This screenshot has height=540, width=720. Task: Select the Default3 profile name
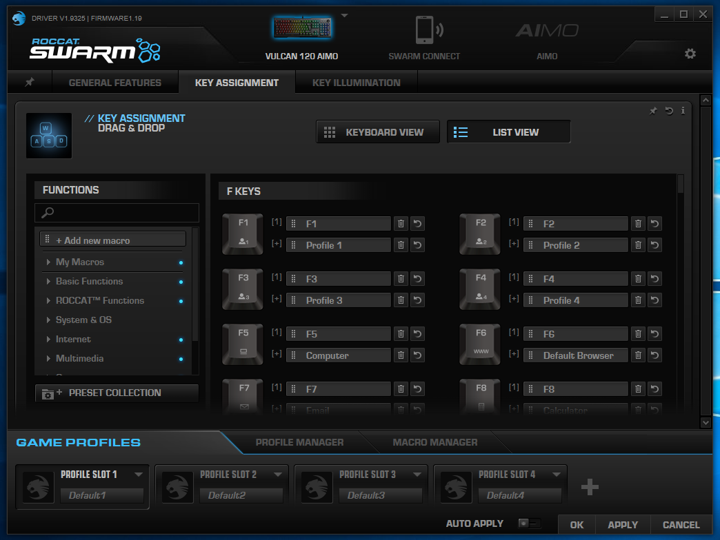380,495
